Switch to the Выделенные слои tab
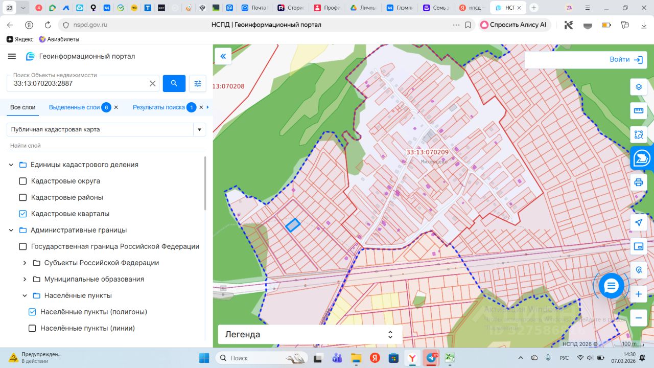The image size is (654, 368). (x=75, y=107)
